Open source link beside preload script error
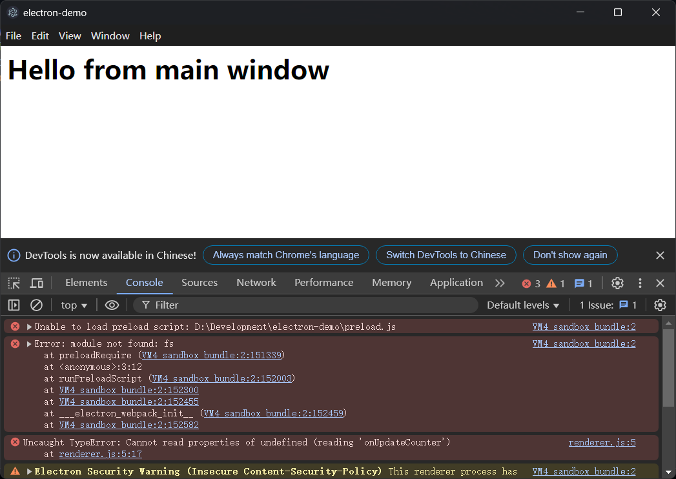The image size is (676, 479). (x=584, y=327)
